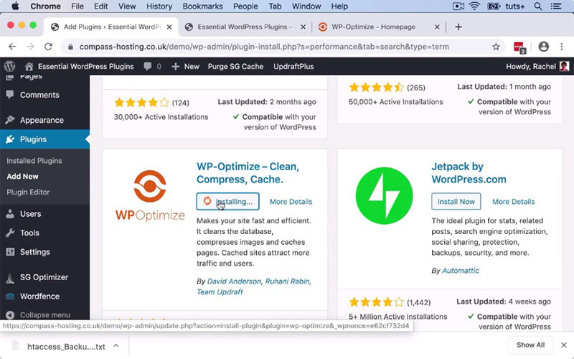Screen dimensions: 574x359
Task: Click the Jetpack by WordPress.com title
Action: 469,173
